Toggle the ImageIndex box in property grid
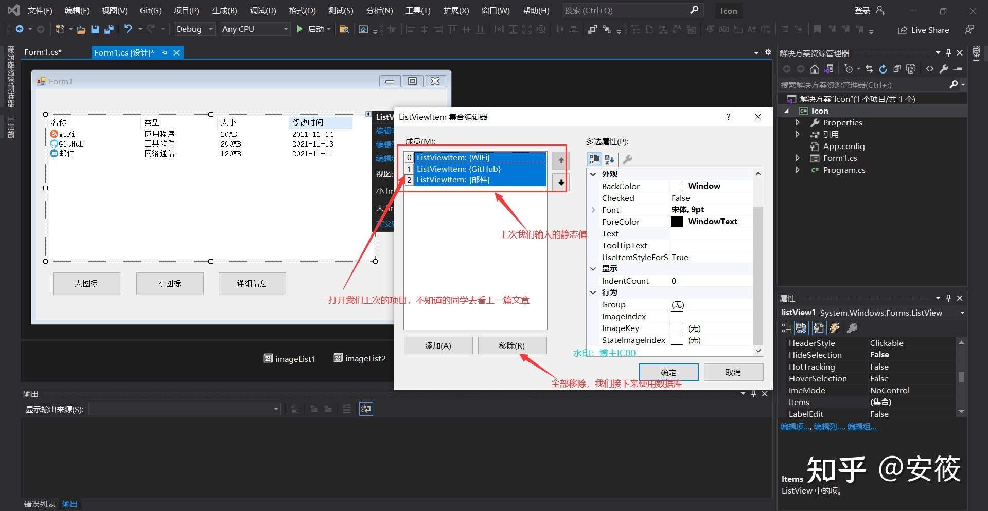Screen dimensions: 988x511 (677, 316)
